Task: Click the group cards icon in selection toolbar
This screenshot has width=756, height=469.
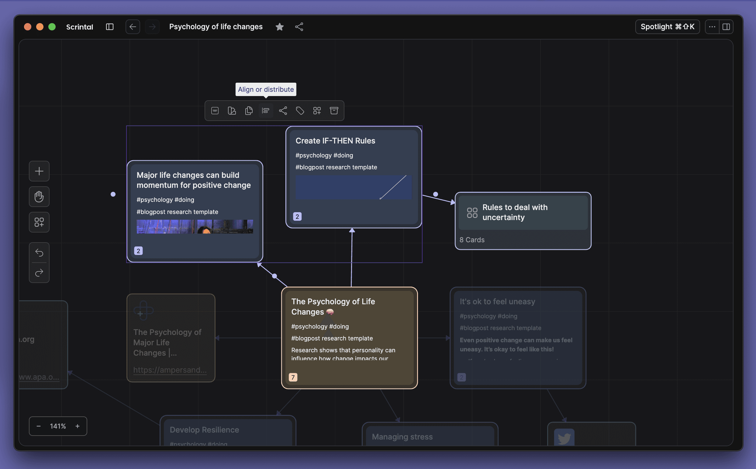Action: (317, 111)
